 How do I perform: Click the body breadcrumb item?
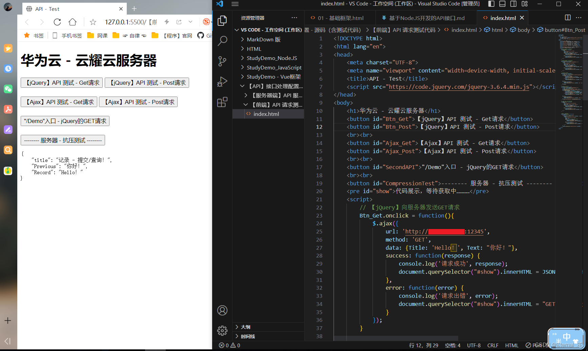[520, 30]
